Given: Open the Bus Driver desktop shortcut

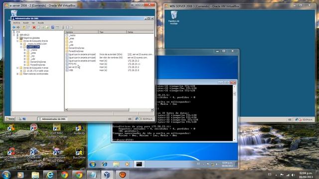Looking at the screenshot, I should (x=79, y=154).
